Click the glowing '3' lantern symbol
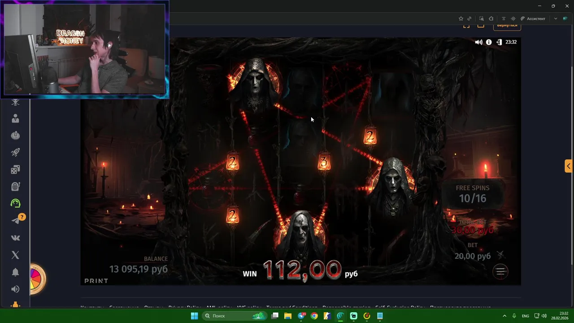 [324, 162]
